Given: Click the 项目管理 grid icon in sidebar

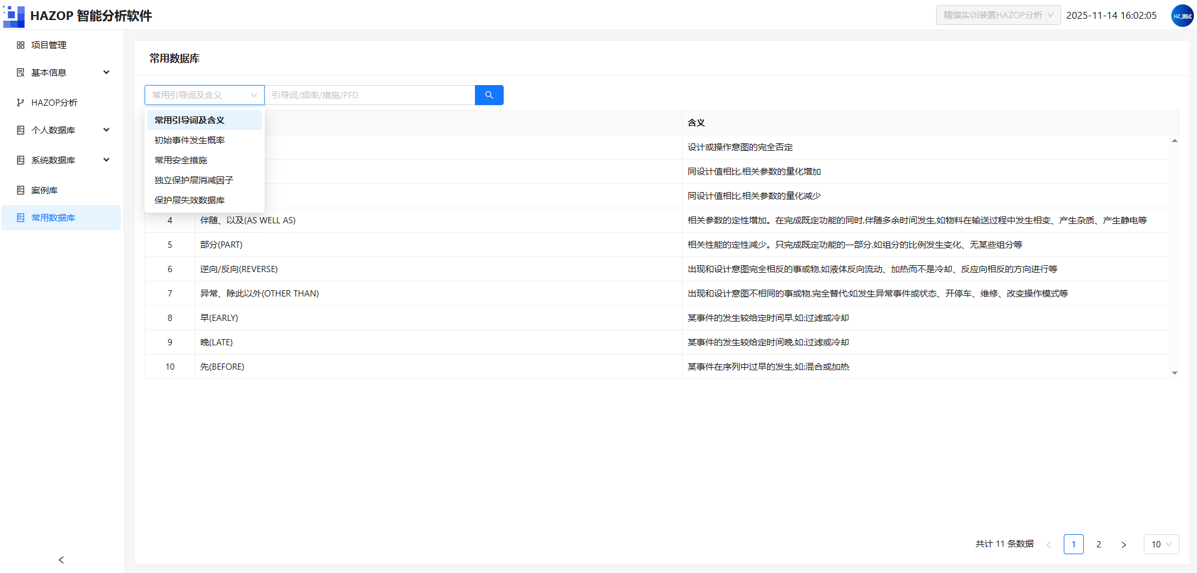Looking at the screenshot, I should 21,45.
